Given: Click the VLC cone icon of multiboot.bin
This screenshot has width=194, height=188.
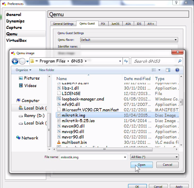Looking at the screenshot, I should pos(59,142).
